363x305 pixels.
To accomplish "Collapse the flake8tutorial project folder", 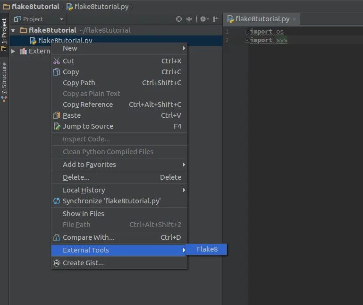I will pos(13,30).
